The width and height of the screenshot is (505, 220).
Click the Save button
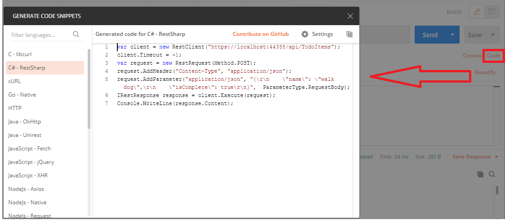475,35
